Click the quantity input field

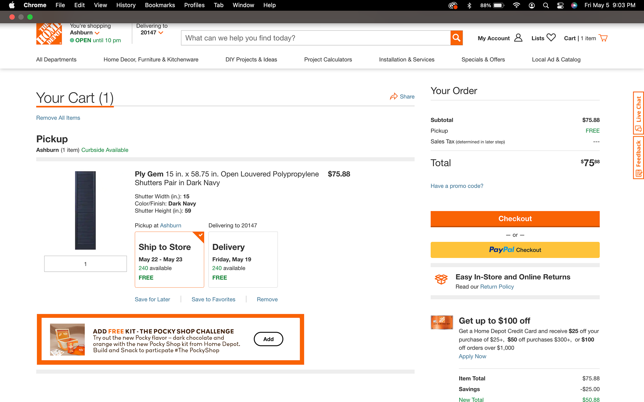(x=85, y=264)
